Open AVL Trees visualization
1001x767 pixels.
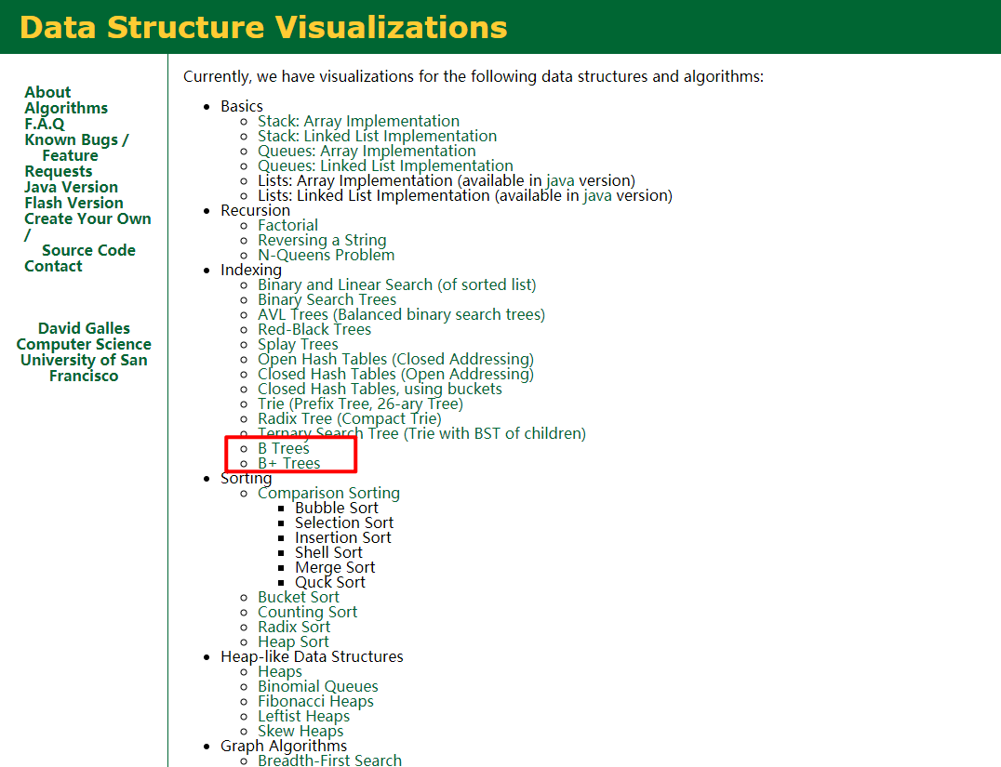click(x=401, y=314)
